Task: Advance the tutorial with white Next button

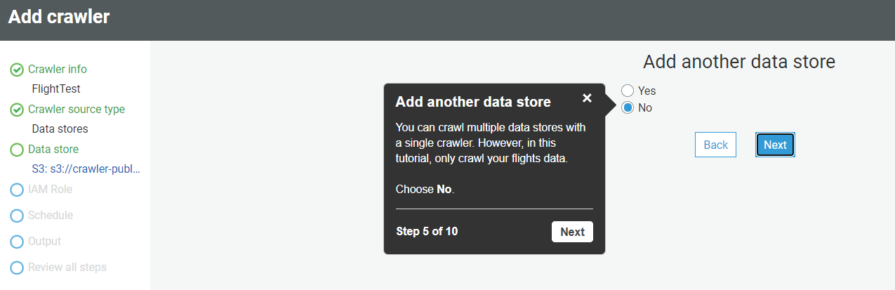Action: (x=572, y=232)
